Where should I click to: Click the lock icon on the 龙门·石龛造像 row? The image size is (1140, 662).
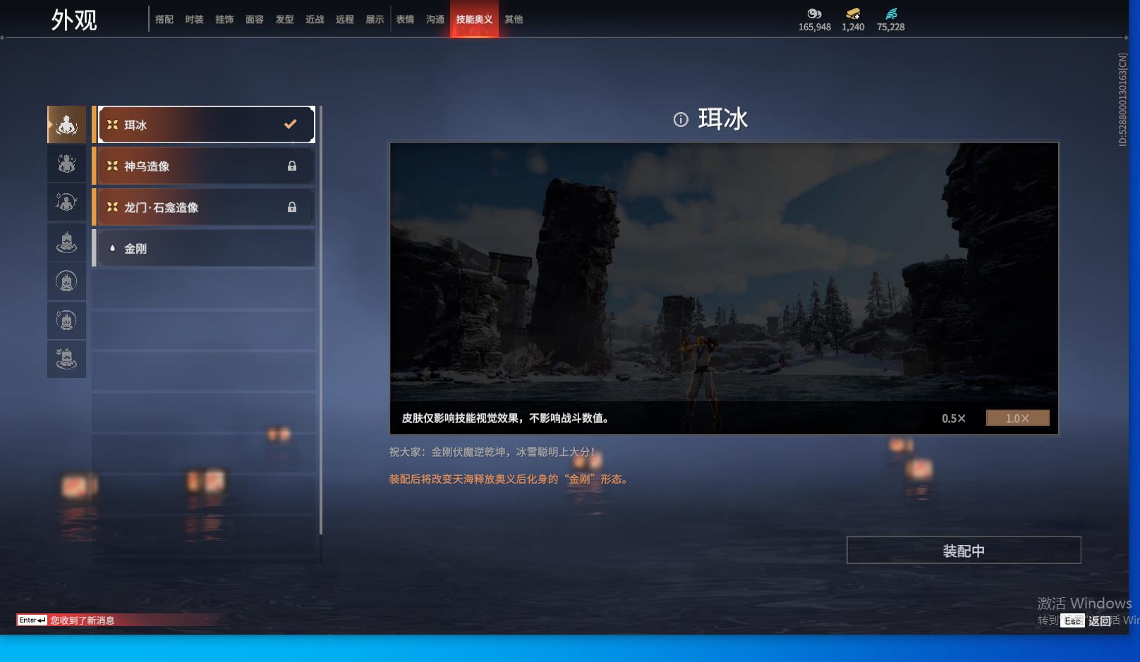[x=292, y=207]
